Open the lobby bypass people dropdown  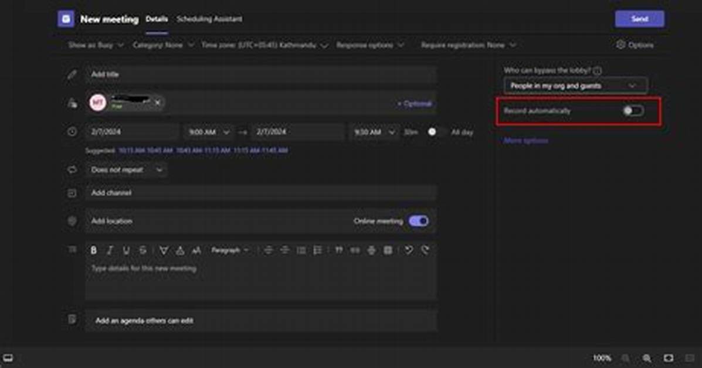tap(575, 86)
